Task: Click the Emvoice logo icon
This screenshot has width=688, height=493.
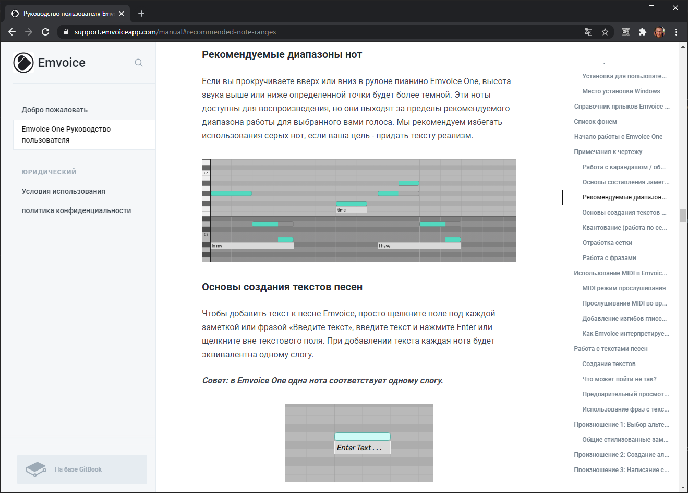Action: [x=23, y=63]
